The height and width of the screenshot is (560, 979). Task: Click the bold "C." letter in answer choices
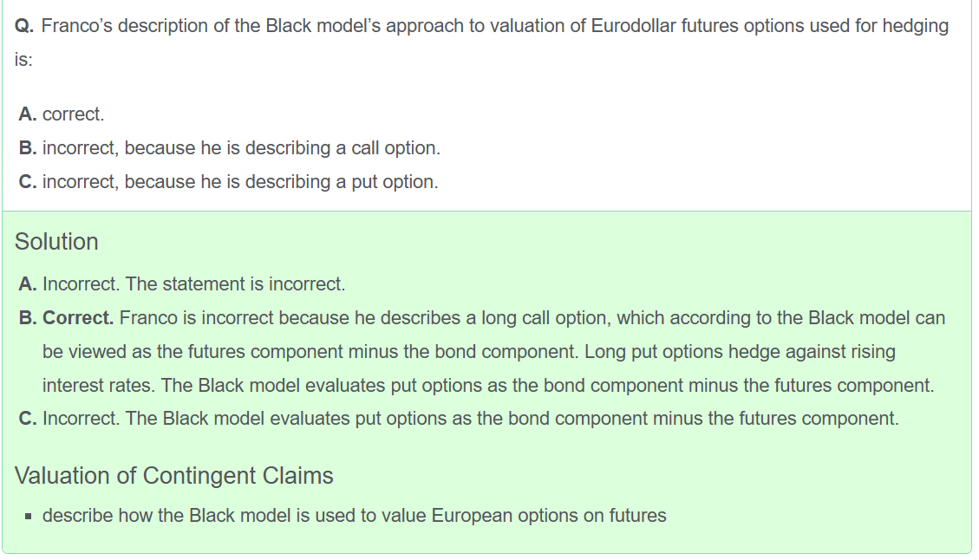tap(27, 182)
